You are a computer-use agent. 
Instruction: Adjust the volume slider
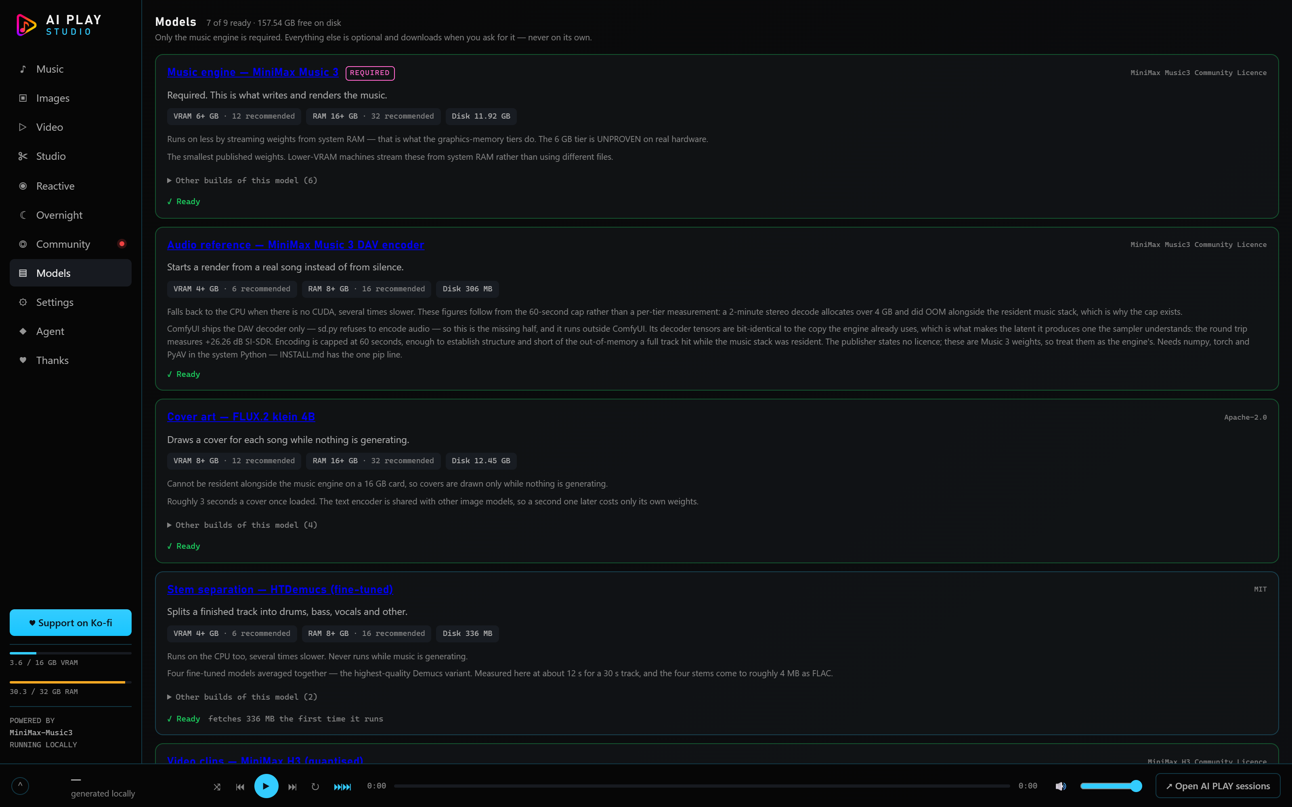click(x=1111, y=786)
